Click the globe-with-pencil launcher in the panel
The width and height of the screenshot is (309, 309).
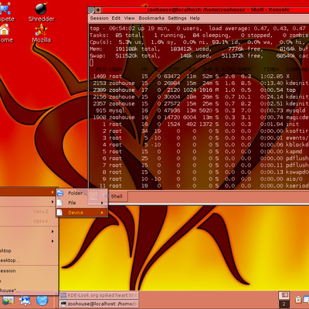(8, 301)
